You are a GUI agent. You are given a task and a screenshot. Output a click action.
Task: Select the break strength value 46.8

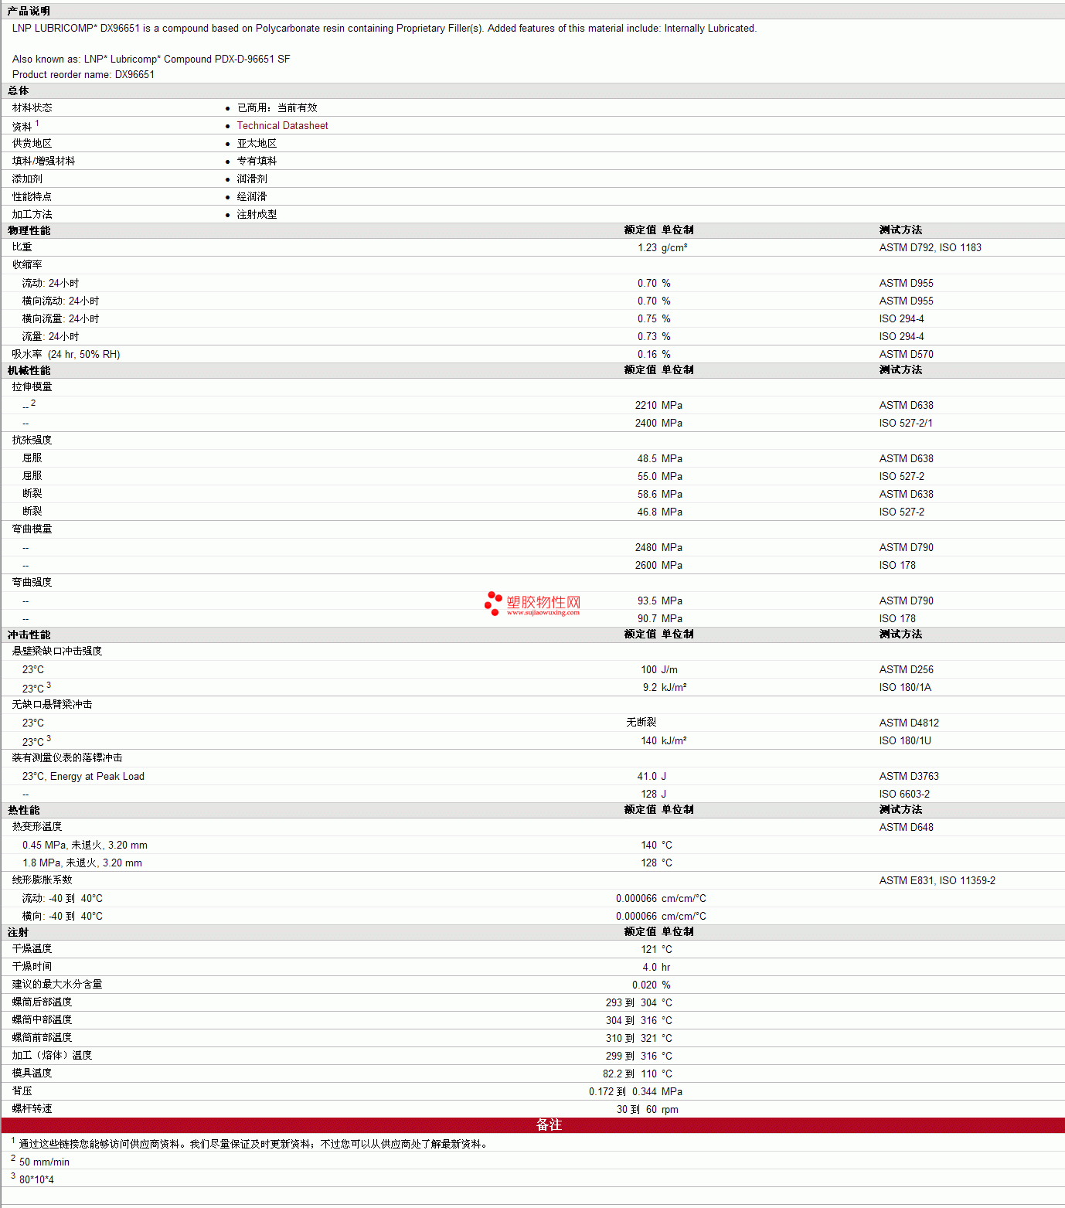[x=647, y=512]
